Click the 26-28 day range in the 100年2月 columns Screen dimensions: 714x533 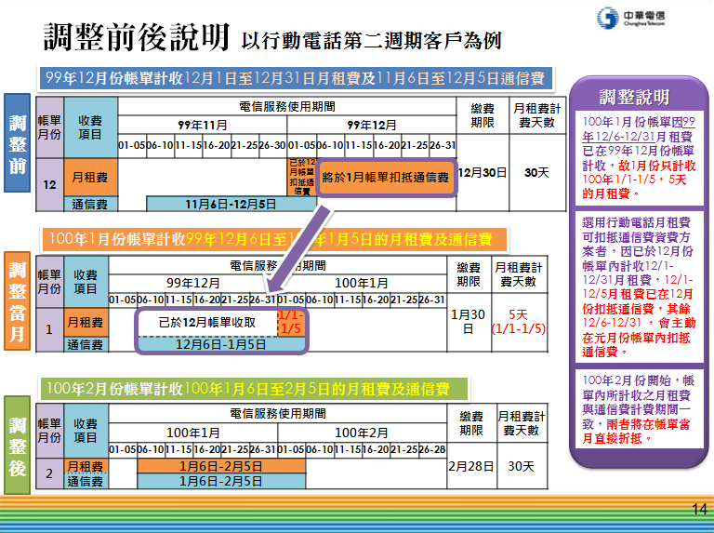coord(432,449)
